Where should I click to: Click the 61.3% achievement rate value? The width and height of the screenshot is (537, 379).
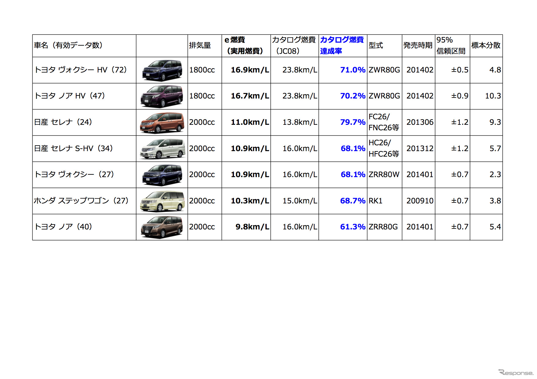pos(352,227)
